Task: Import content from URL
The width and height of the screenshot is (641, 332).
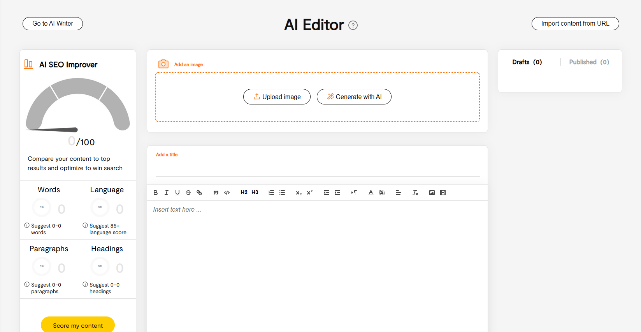Action: coord(575,24)
